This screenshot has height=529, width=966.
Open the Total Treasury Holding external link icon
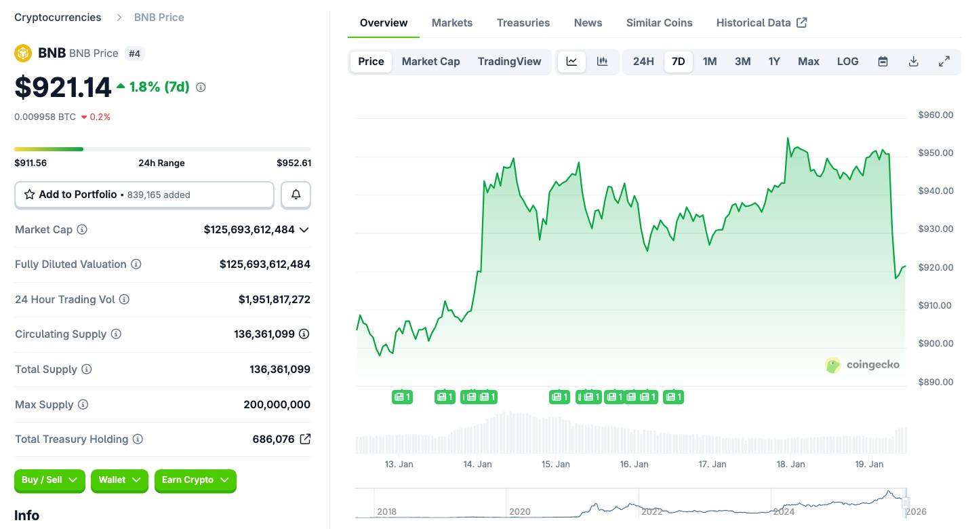click(305, 439)
